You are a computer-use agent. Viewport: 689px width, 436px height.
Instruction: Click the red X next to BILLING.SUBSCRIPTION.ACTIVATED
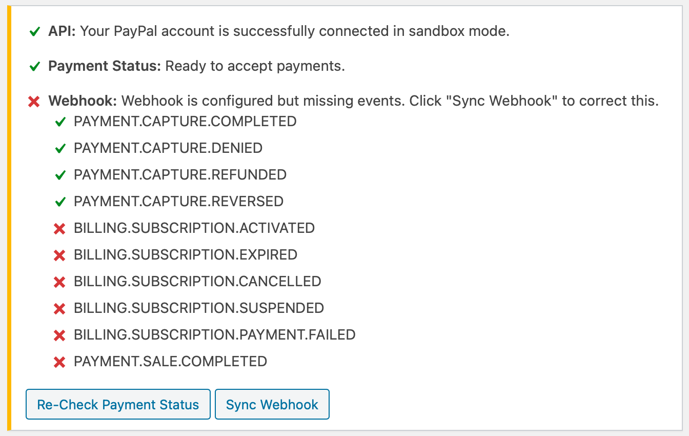tap(59, 229)
